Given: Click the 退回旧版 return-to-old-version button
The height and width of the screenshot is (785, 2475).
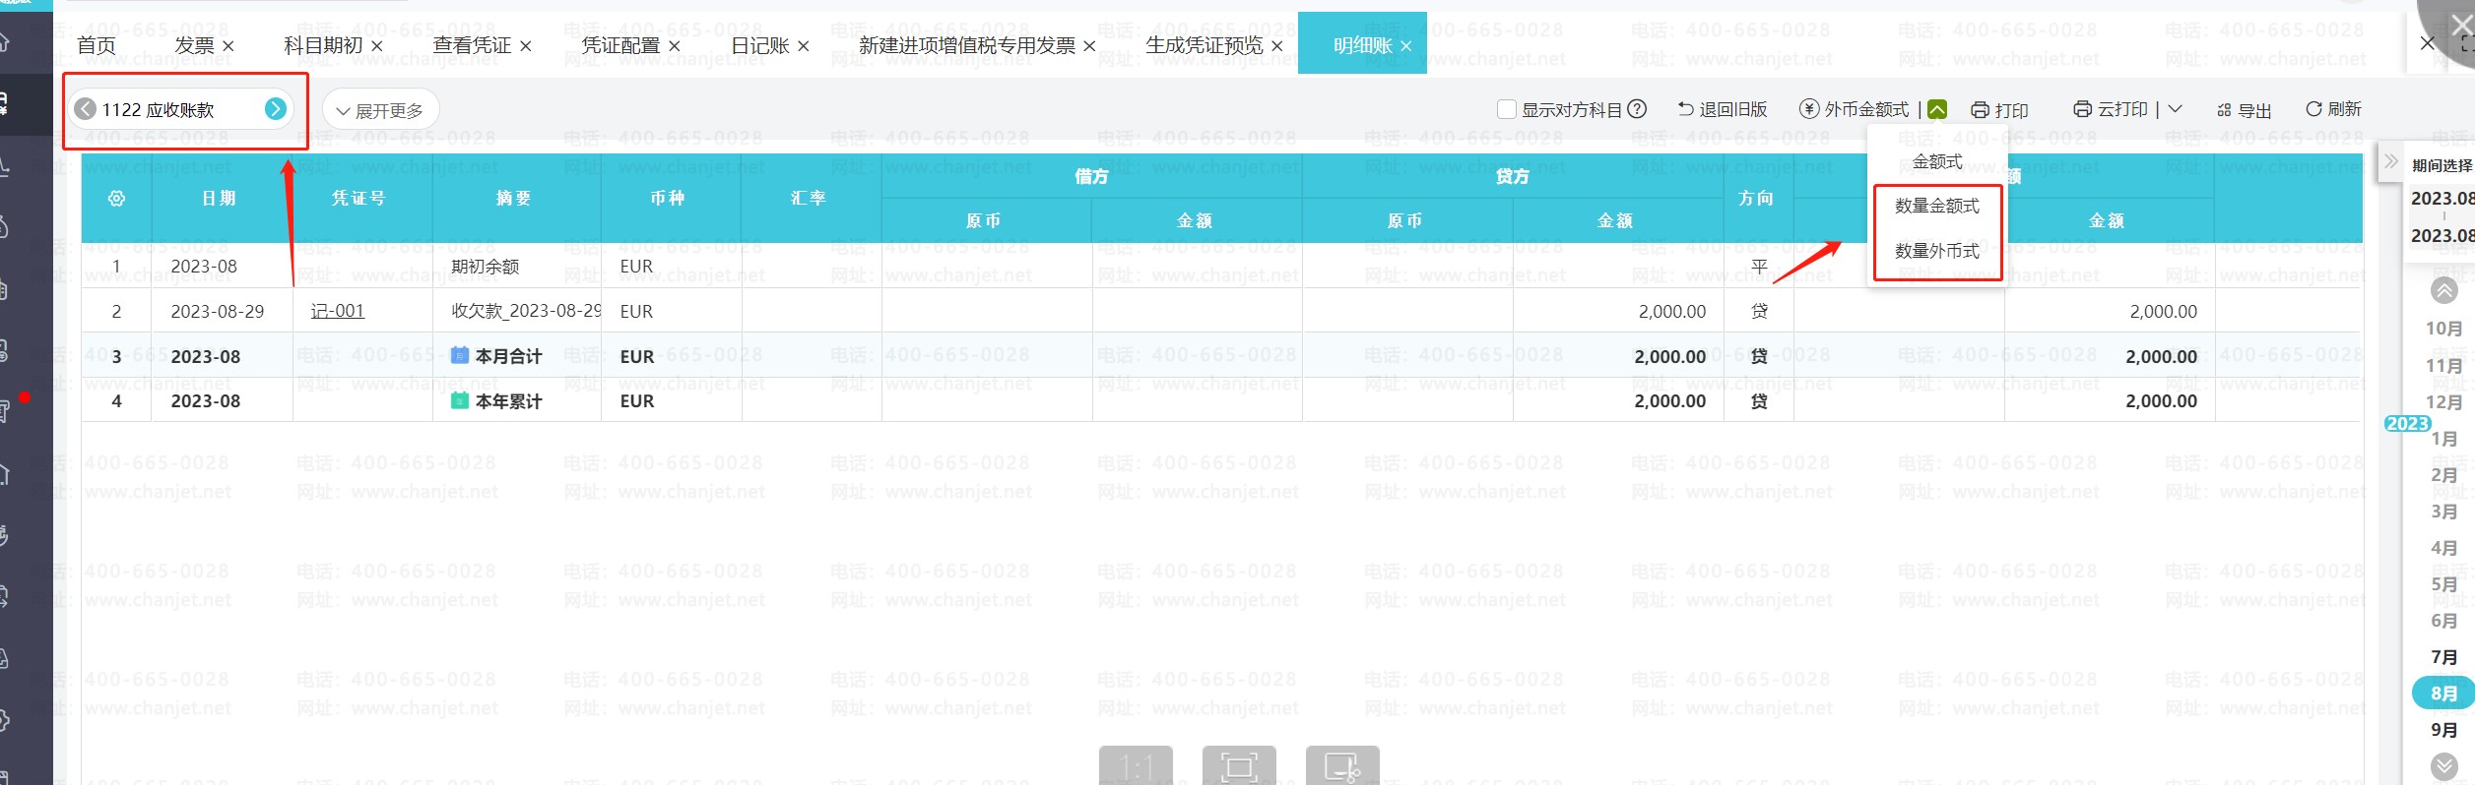Looking at the screenshot, I should (x=1723, y=109).
